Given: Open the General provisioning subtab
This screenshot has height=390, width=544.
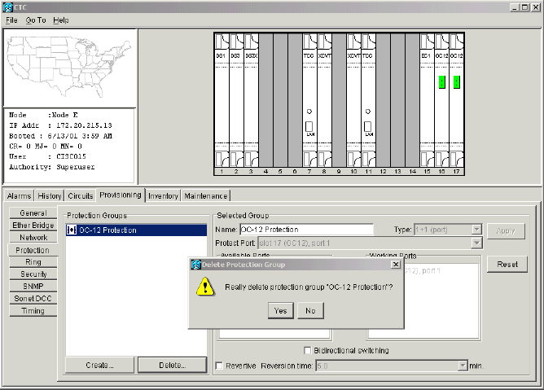Looking at the screenshot, I should point(33,213).
